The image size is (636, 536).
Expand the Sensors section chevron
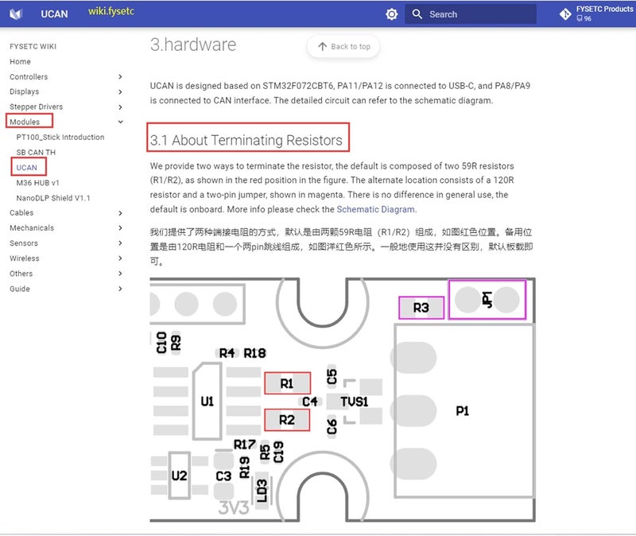coord(120,243)
